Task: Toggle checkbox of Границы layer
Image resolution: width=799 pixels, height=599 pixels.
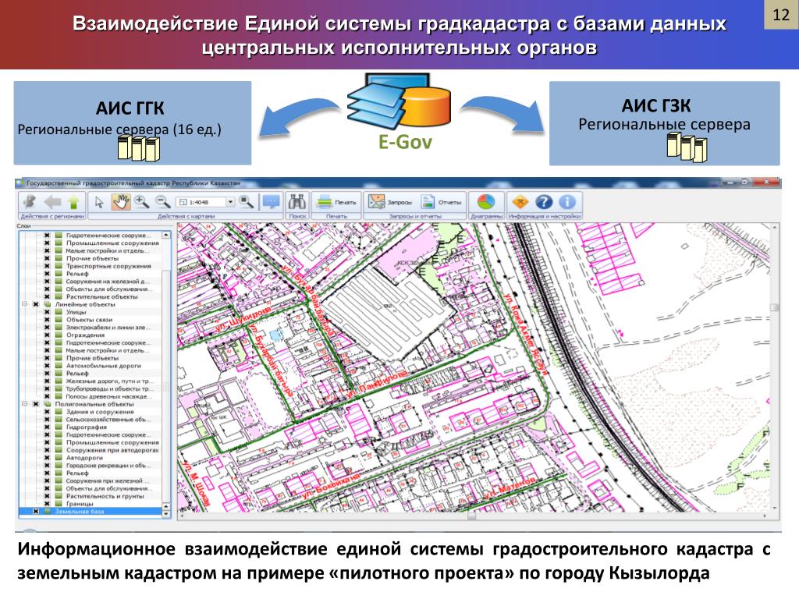Action: (46, 503)
